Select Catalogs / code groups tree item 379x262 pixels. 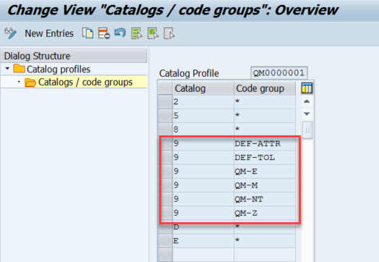[x=79, y=82]
